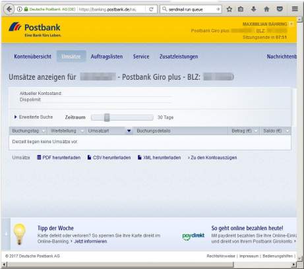Show site info via the green padlock

coord(26,9)
